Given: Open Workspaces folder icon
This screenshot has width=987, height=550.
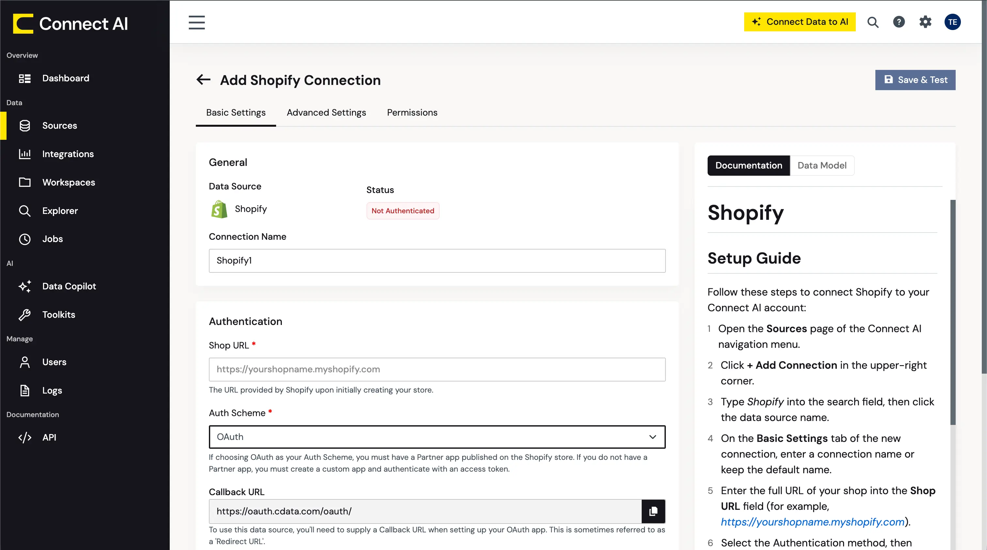Looking at the screenshot, I should tap(25, 183).
